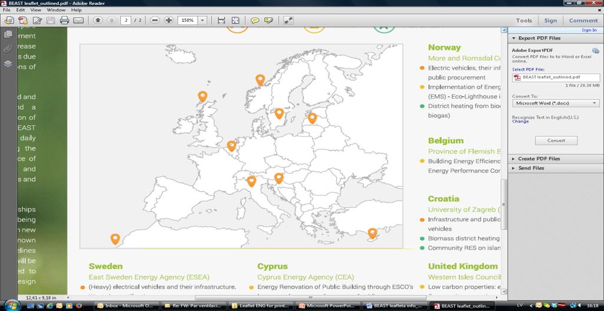Open the Window menu
The image size is (604, 311).
[x=56, y=9]
